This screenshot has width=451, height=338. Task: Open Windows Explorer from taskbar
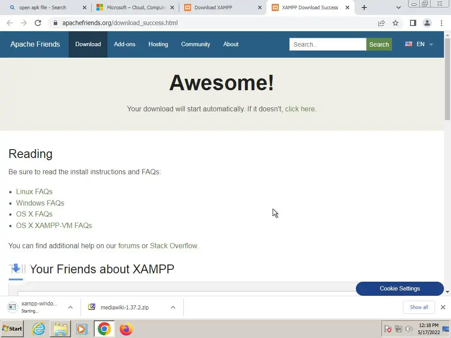pyautogui.click(x=60, y=329)
